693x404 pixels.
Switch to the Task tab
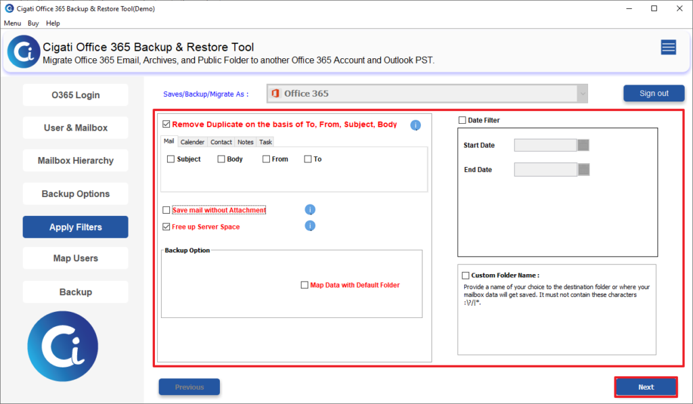[x=265, y=142]
